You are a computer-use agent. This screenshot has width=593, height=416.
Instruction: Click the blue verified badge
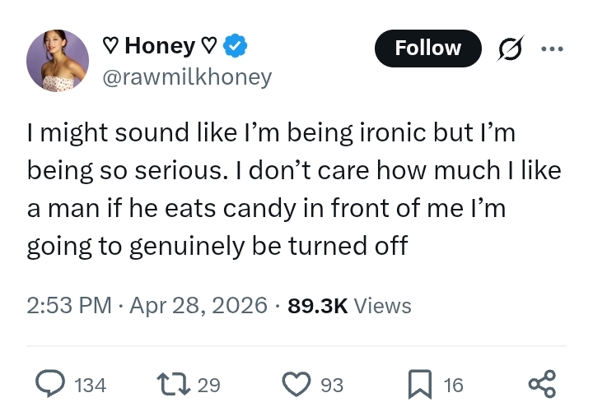click(x=237, y=47)
